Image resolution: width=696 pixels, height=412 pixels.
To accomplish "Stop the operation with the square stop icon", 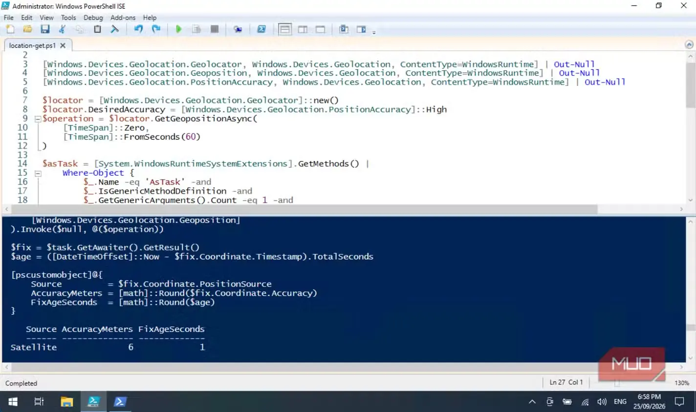I will (x=214, y=29).
